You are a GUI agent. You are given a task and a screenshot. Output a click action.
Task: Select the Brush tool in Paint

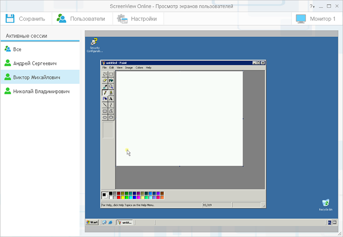click(111, 93)
